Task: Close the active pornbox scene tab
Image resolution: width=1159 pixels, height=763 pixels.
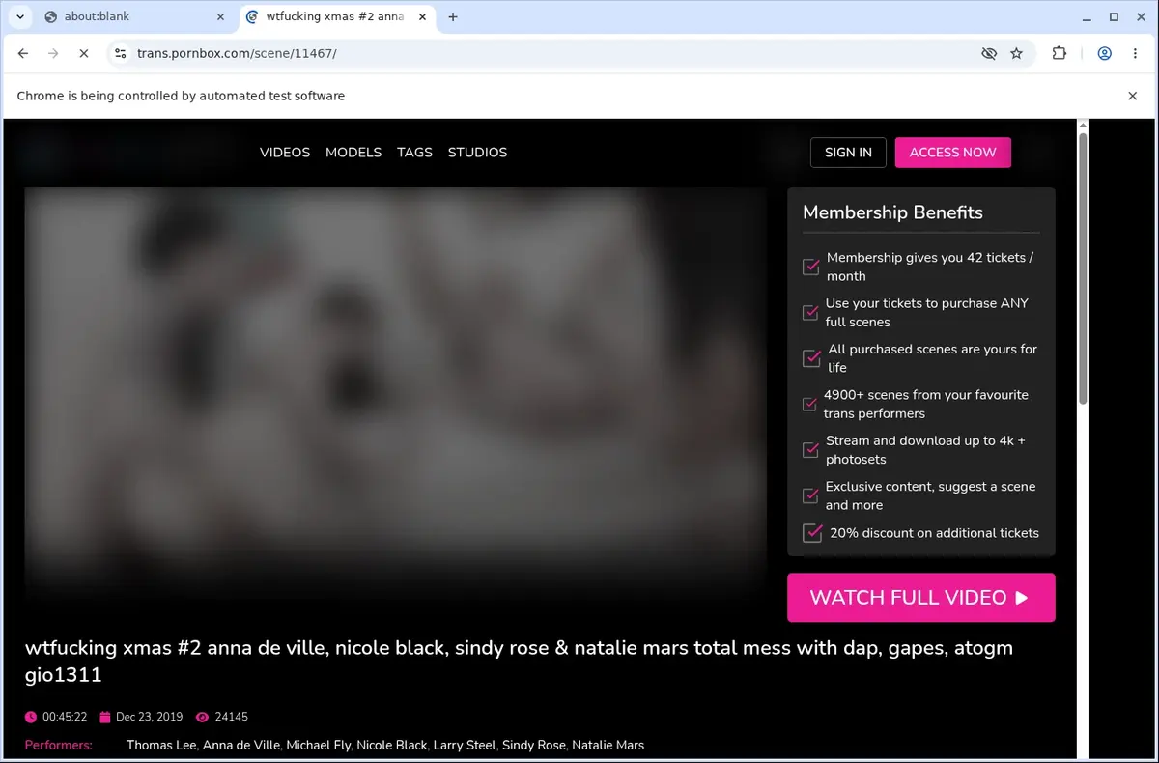Action: click(421, 16)
